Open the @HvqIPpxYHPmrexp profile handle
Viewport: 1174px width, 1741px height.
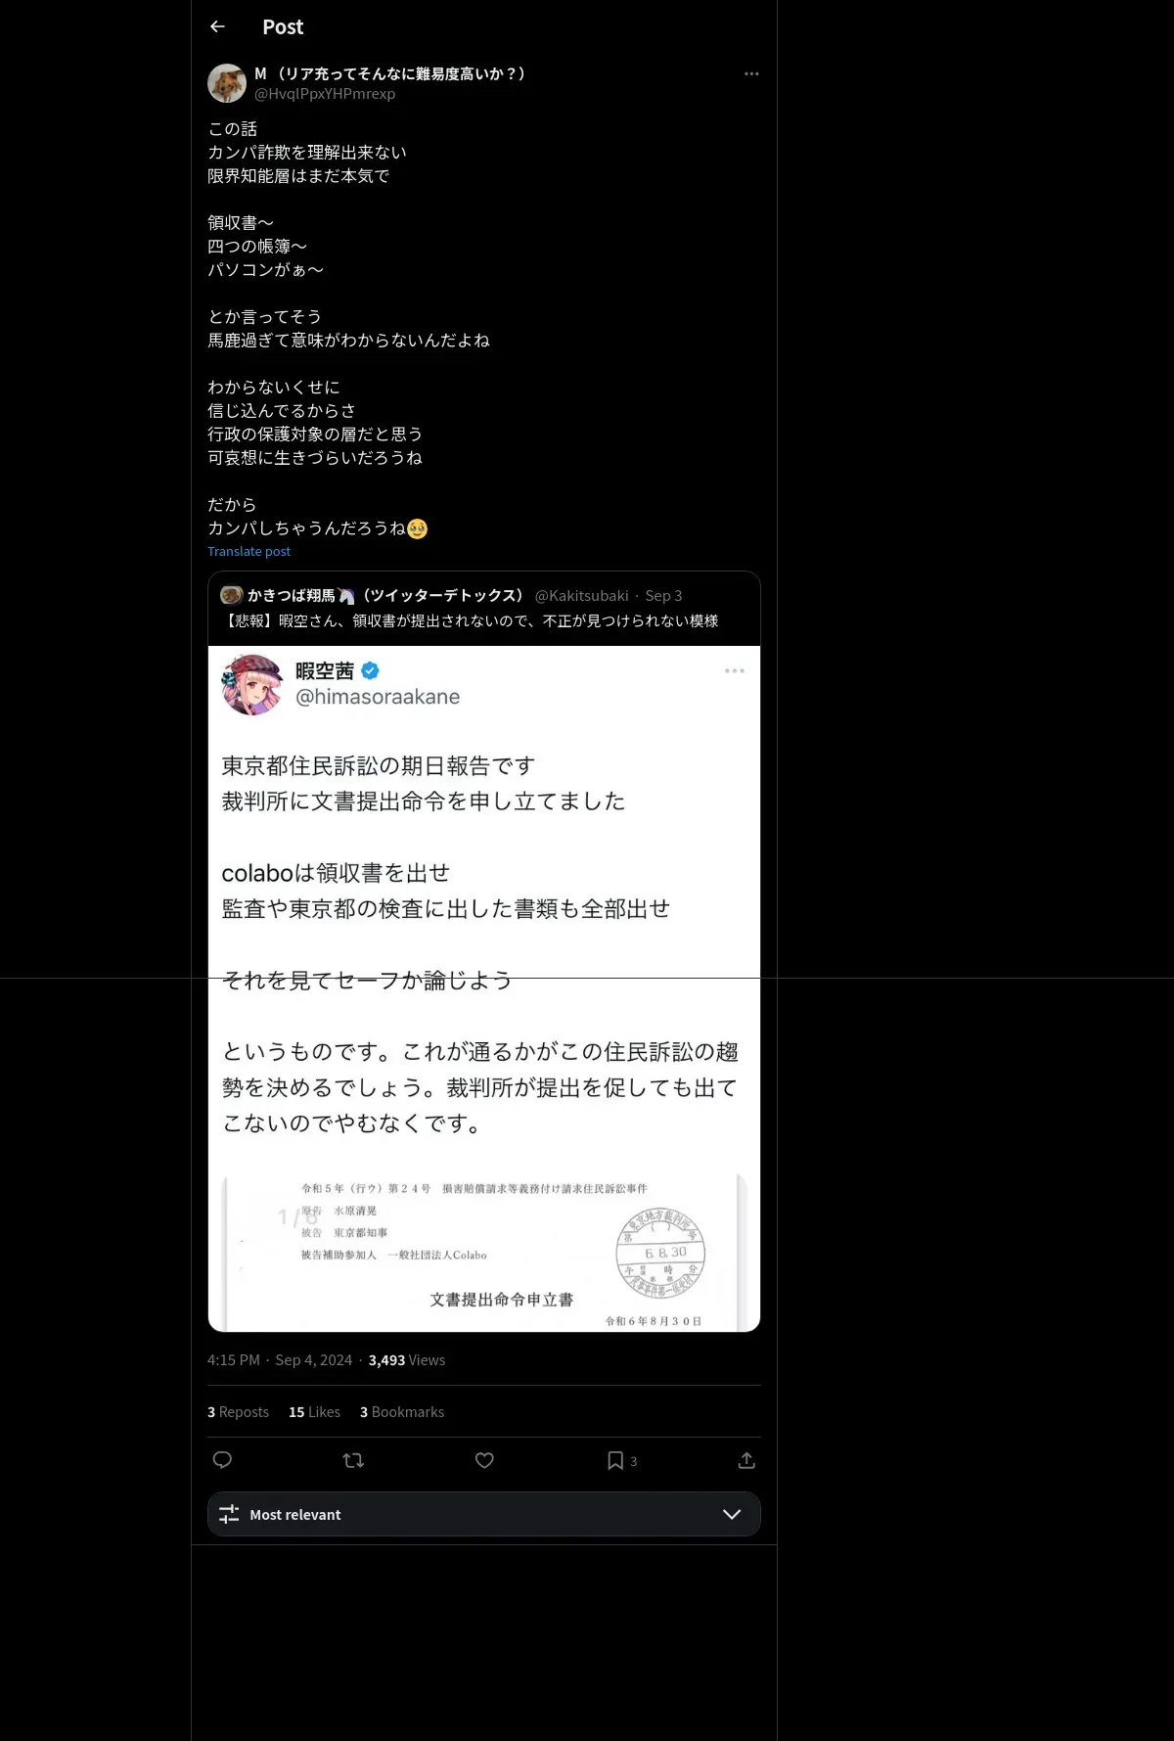point(325,94)
